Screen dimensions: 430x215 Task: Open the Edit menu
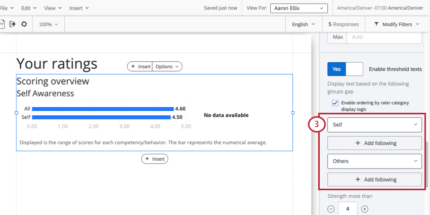pyautogui.click(x=28, y=8)
